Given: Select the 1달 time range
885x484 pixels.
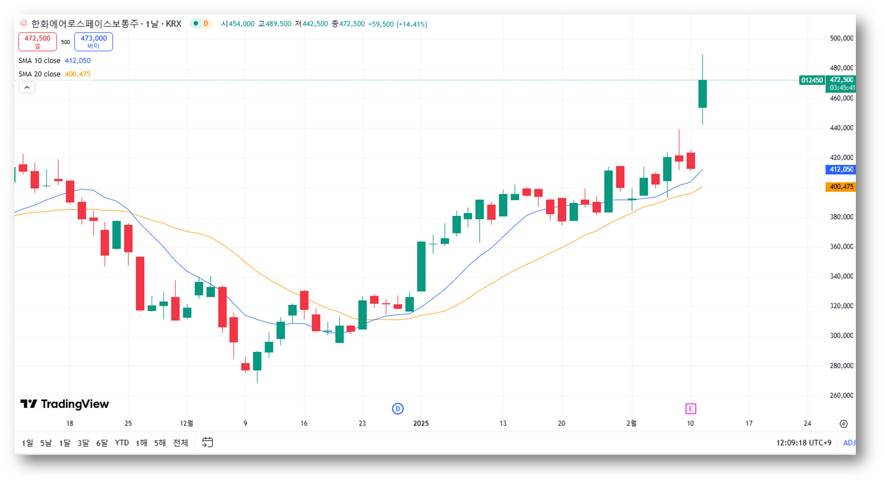Looking at the screenshot, I should [x=65, y=443].
